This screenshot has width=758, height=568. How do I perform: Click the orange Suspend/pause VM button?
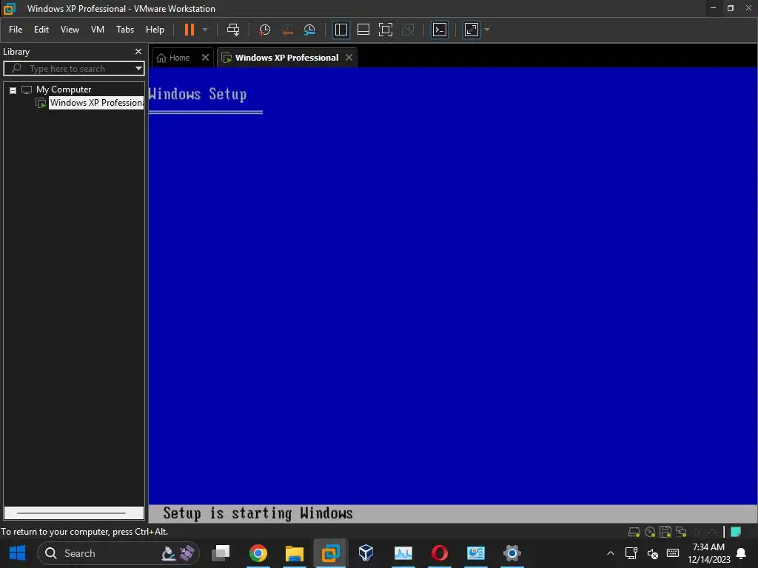(x=189, y=30)
